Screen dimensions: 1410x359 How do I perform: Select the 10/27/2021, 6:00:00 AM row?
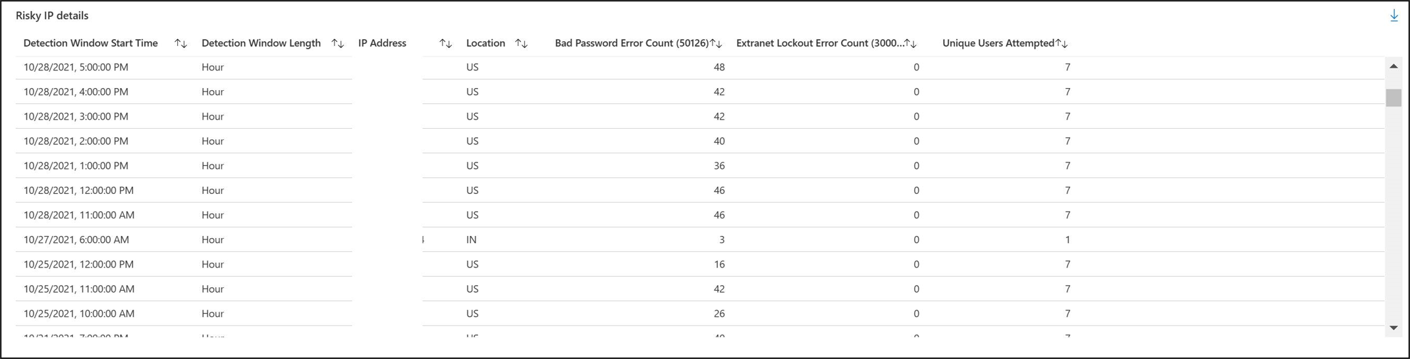pyautogui.click(x=700, y=240)
